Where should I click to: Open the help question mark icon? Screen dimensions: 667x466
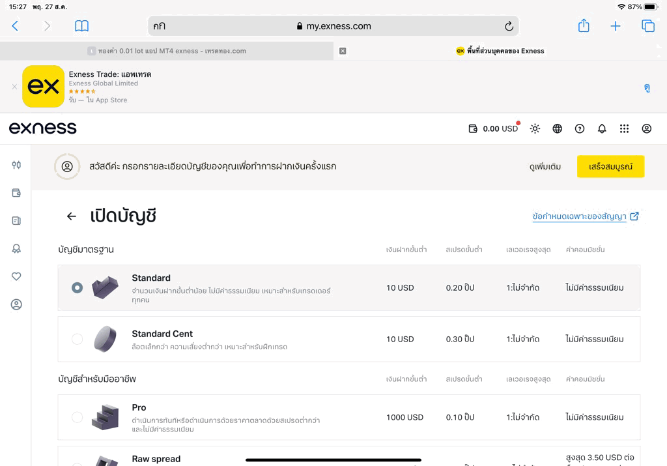579,128
